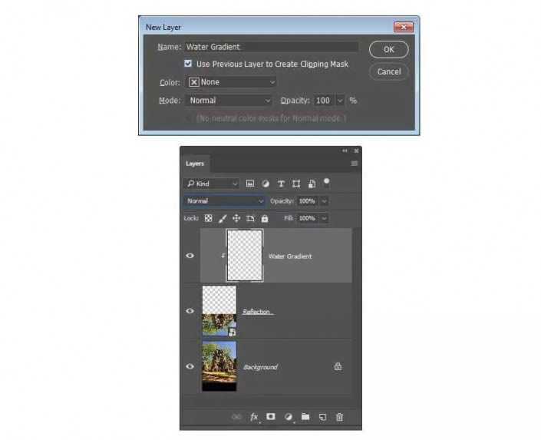Open the Layers panel flyout menu
541x440 pixels.
pyautogui.click(x=355, y=164)
